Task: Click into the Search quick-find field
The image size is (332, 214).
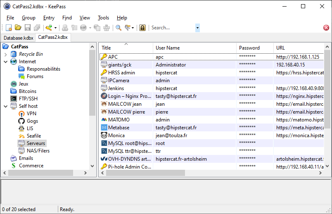Action: (173, 28)
